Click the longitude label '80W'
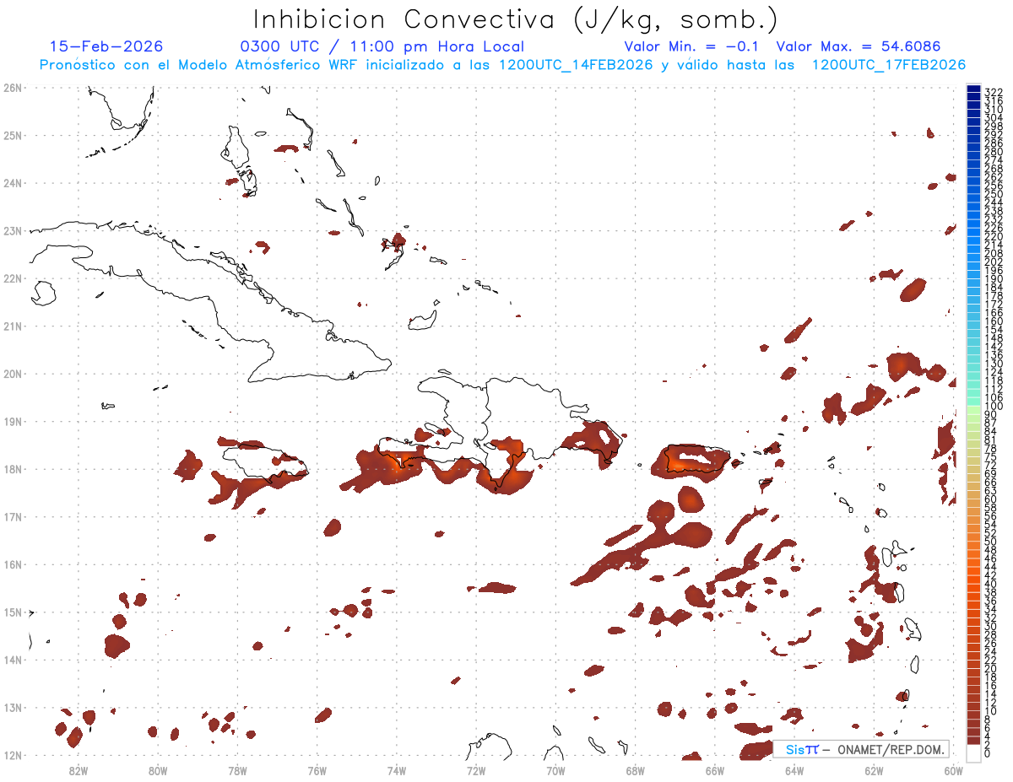Screen dimensions: 1013x782 pos(158,770)
